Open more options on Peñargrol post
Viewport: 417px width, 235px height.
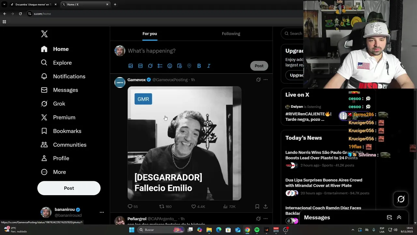pyautogui.click(x=266, y=219)
